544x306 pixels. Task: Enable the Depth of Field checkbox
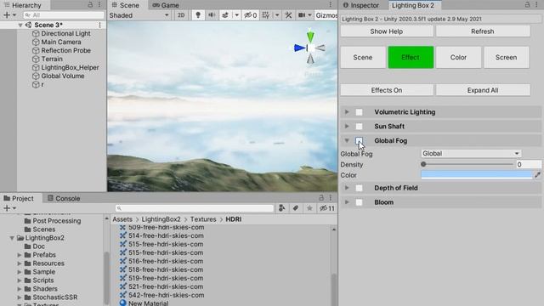[359, 188]
